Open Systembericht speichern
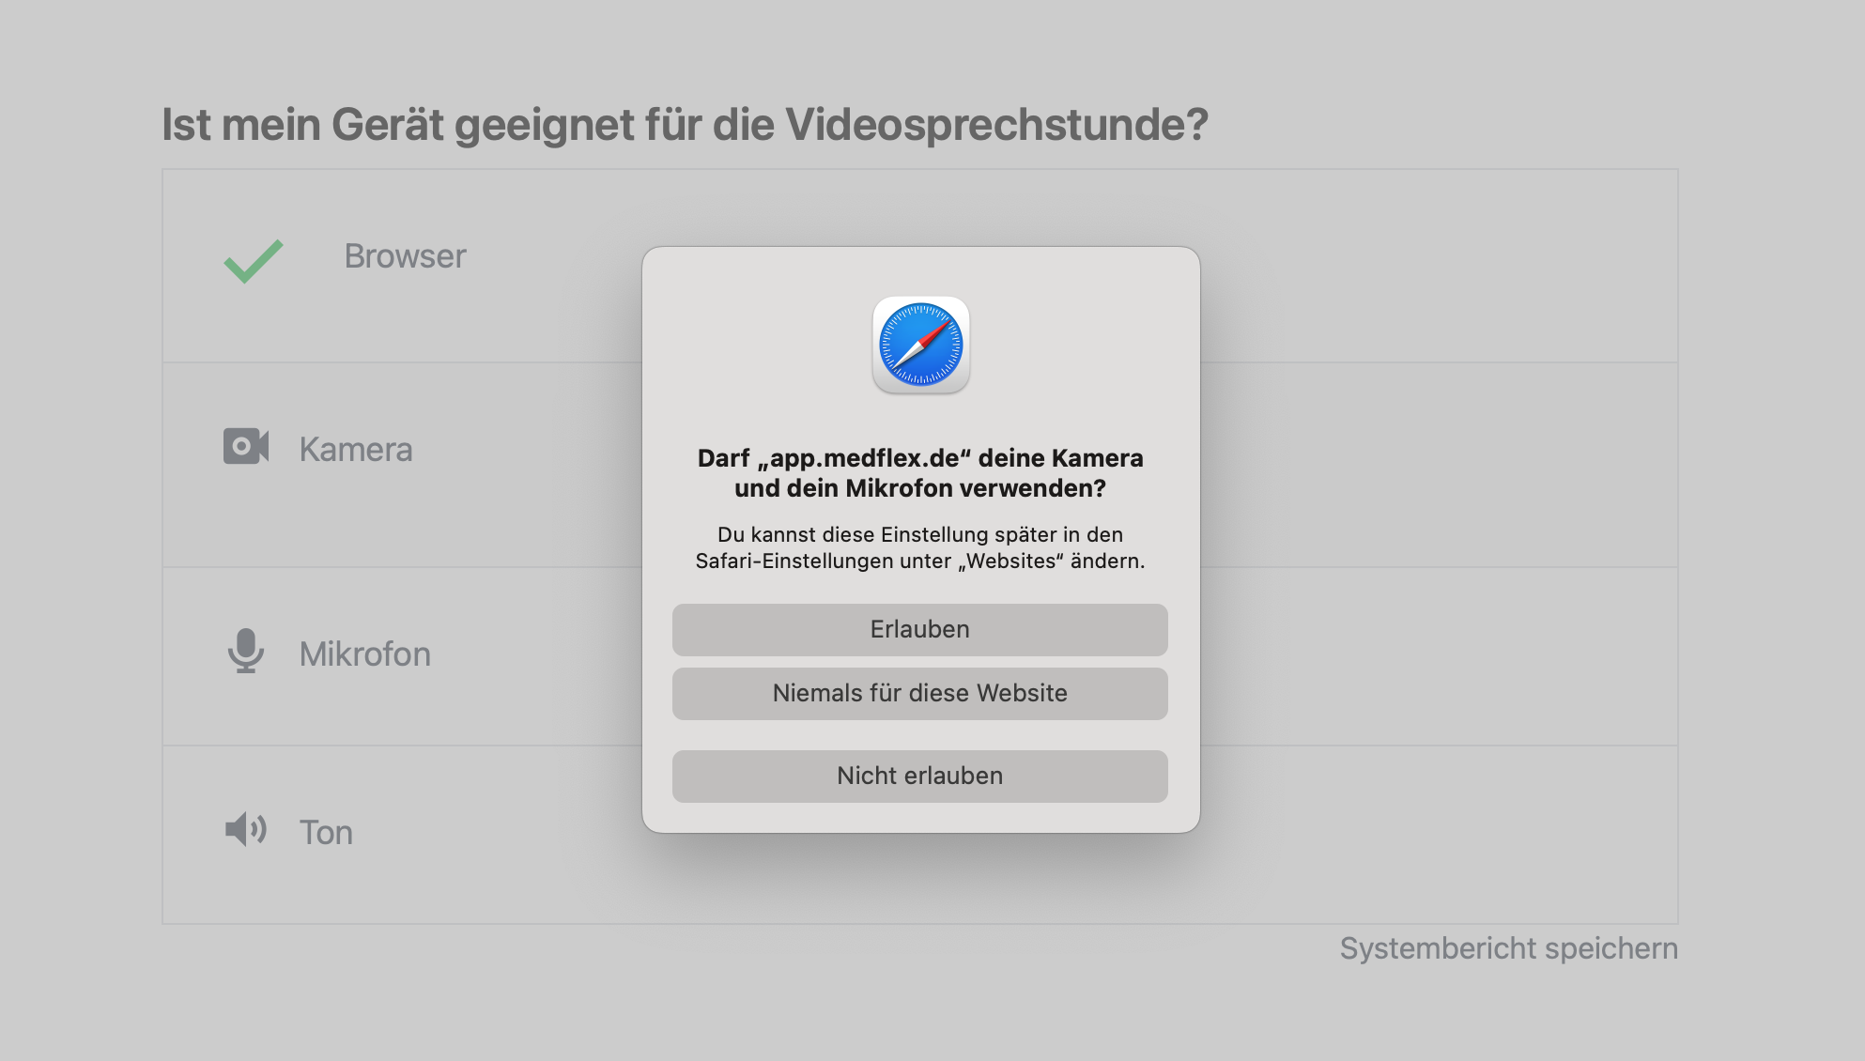 [1507, 948]
